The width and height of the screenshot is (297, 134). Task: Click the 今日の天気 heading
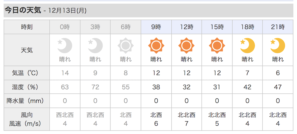(23, 10)
